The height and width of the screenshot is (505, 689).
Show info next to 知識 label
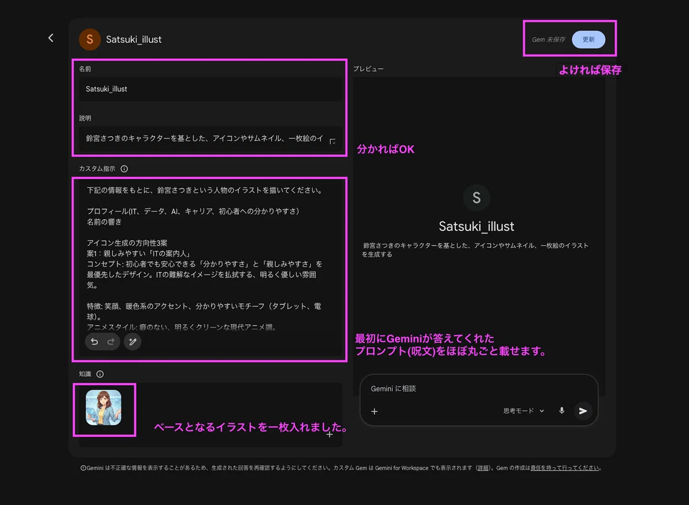click(100, 374)
